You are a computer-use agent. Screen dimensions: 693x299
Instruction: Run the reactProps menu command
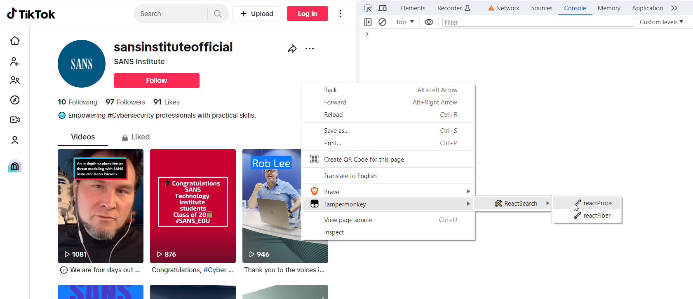[587, 203]
